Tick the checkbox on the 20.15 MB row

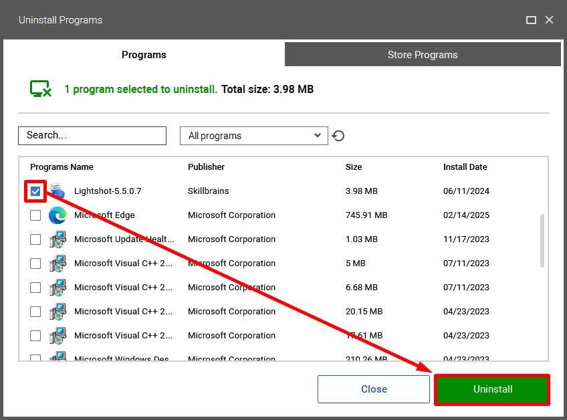pyautogui.click(x=35, y=312)
